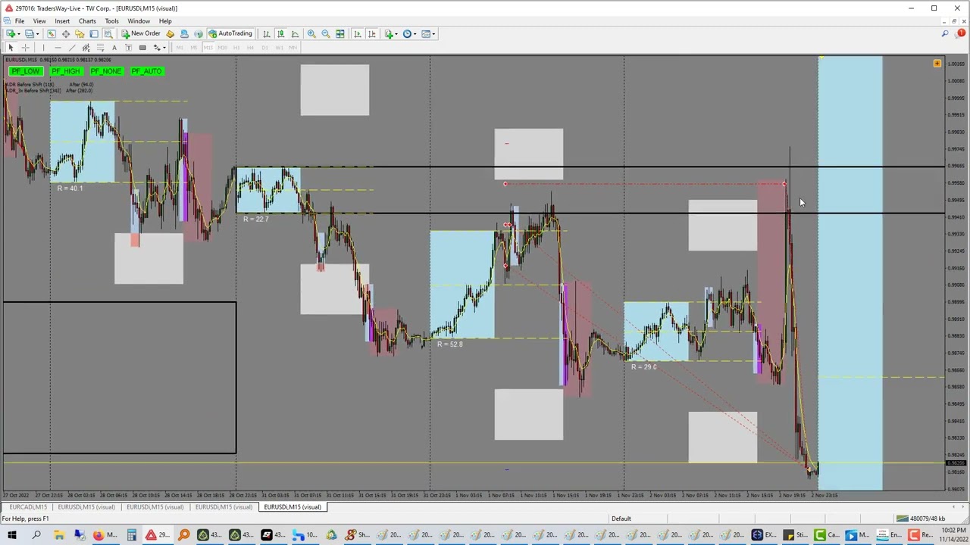
Task: Toggle the AutoTrading button
Action: pyautogui.click(x=230, y=33)
